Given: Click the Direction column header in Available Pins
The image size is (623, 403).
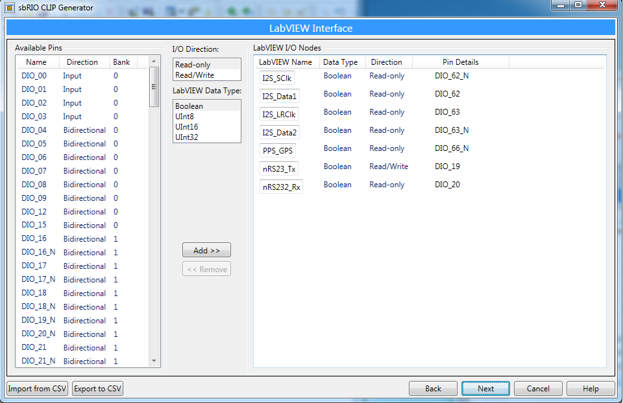Looking at the screenshot, I should (84, 62).
